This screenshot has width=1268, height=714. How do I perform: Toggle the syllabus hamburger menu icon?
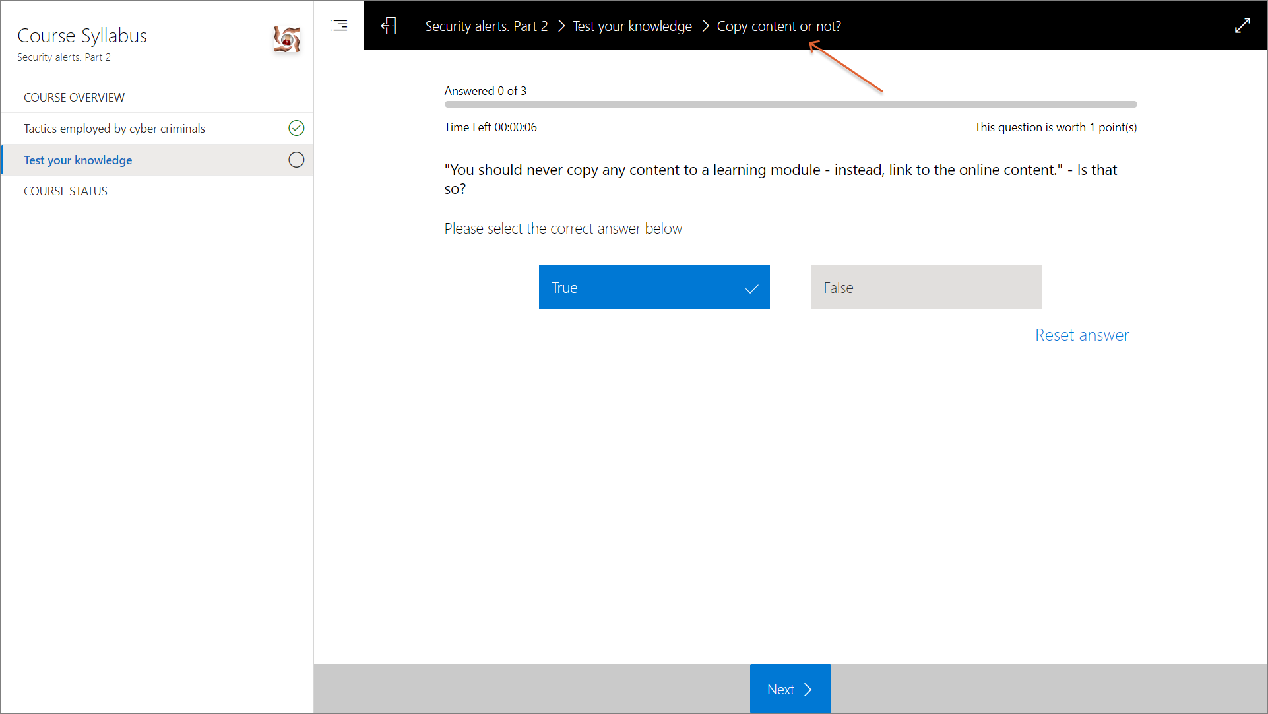[339, 26]
